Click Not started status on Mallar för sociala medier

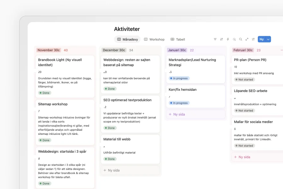pyautogui.click(x=244, y=146)
